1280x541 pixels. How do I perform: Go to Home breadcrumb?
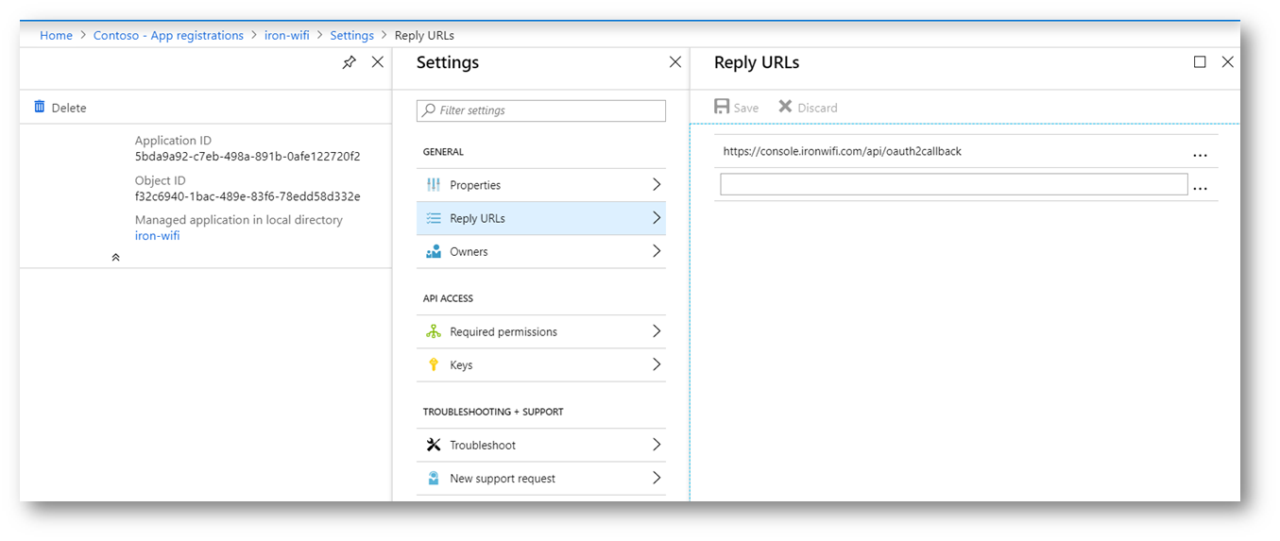coord(56,35)
